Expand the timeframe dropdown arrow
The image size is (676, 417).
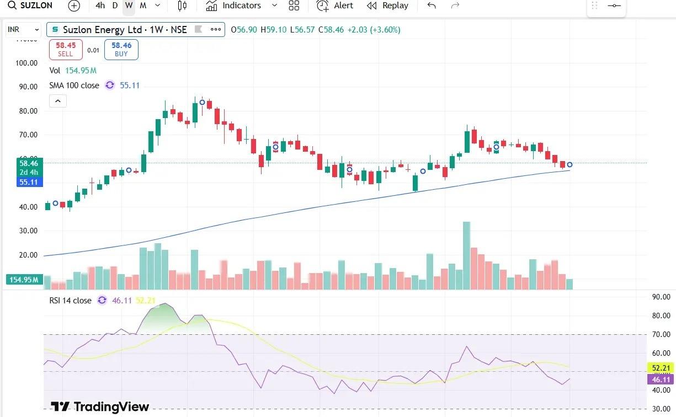[158, 6]
